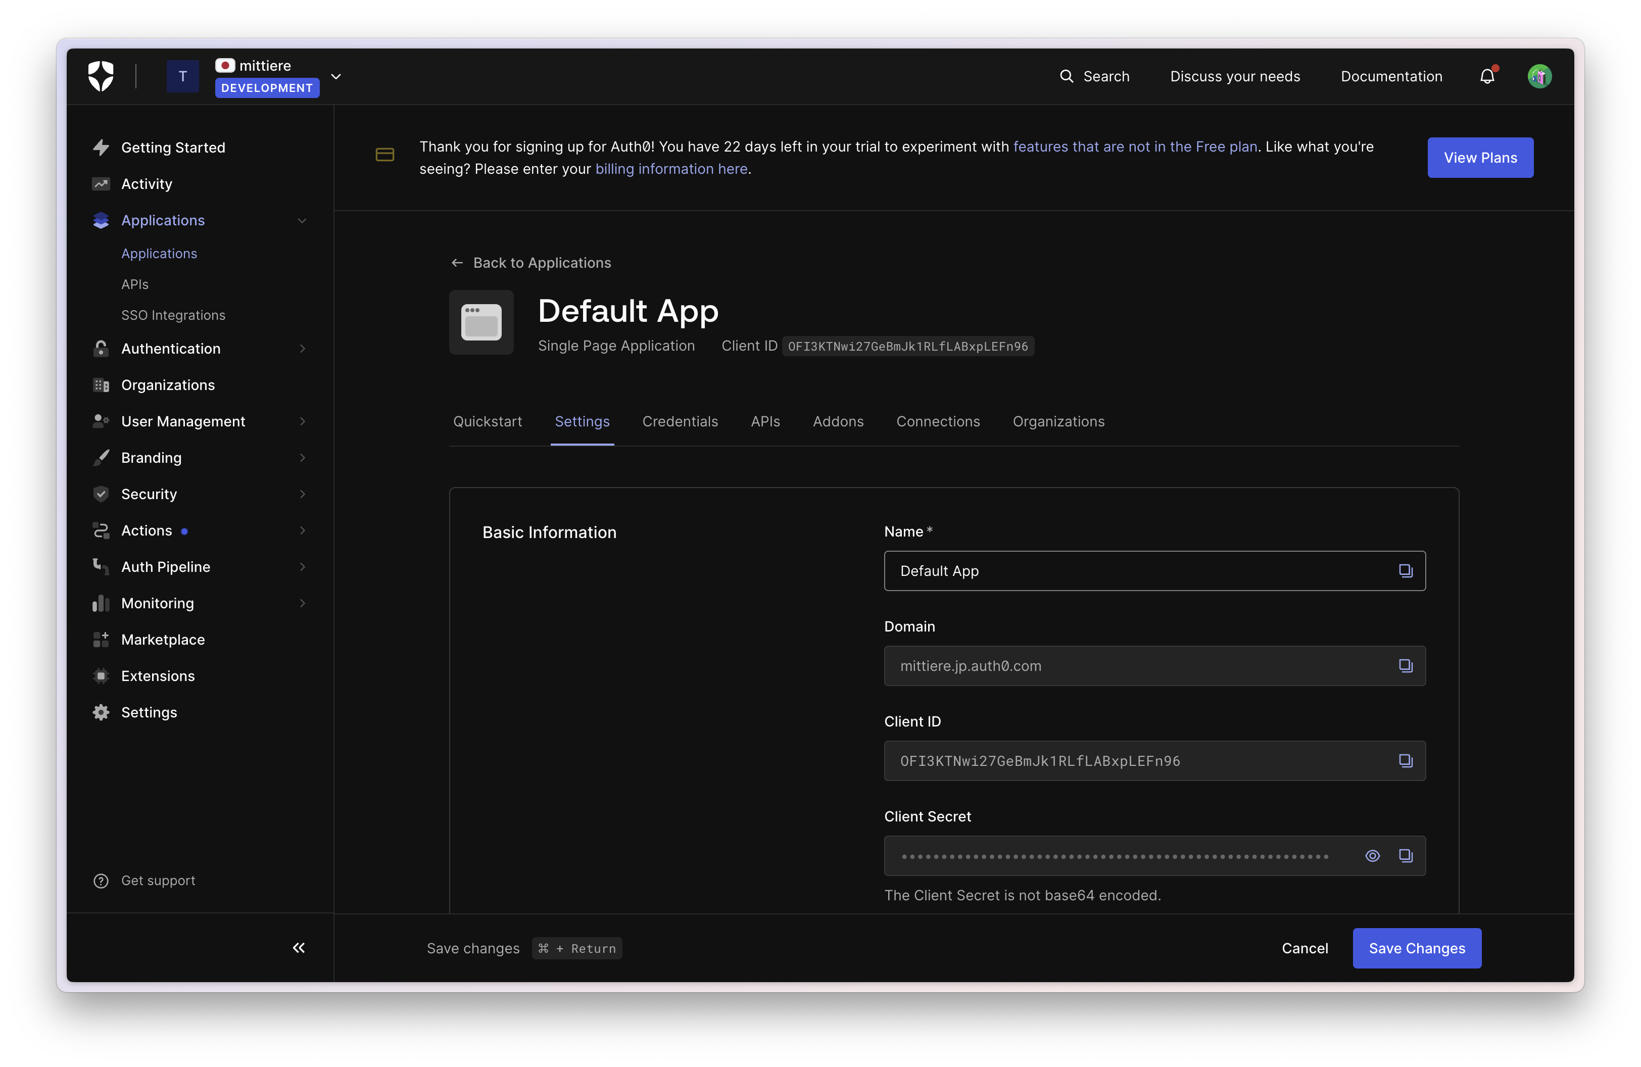Collapse the sidebar with double-chevron icon
The width and height of the screenshot is (1641, 1067).
(299, 948)
